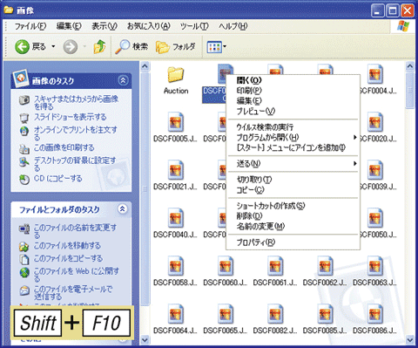Click the CD copy task icon
Viewport: 418px width, 348px height.
point(24,180)
